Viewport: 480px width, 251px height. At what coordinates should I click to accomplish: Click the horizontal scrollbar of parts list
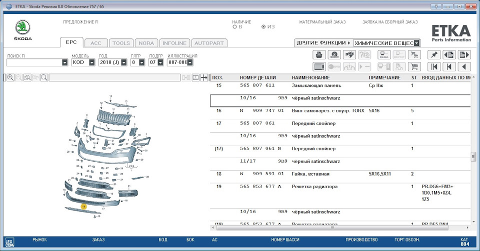pyautogui.click(x=332, y=228)
